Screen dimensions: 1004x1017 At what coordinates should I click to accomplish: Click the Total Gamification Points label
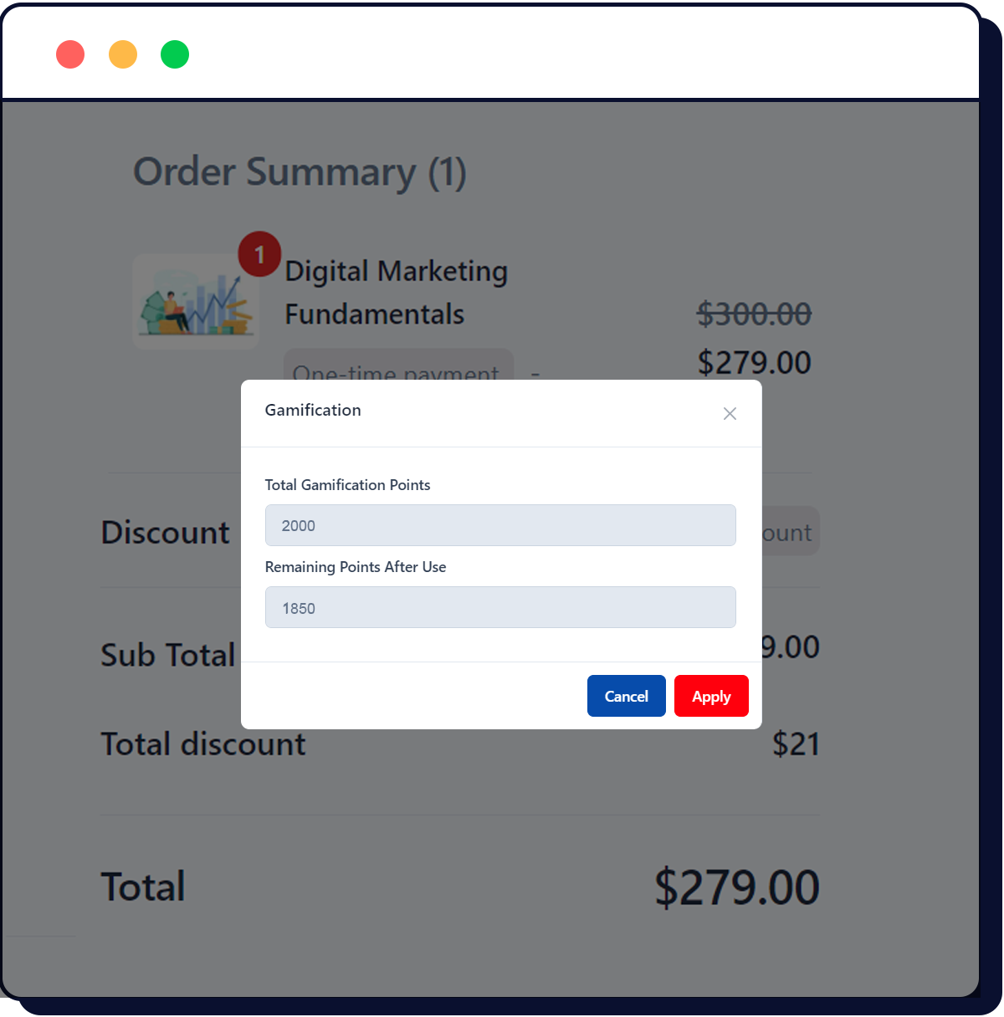[x=347, y=485]
